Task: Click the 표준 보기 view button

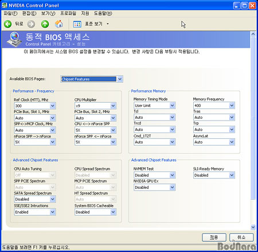Action: [x=93, y=24]
